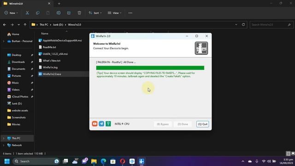Screen dimensions: 295x166
Task: Open Documents in the sidebar
Action: tap(16, 69)
